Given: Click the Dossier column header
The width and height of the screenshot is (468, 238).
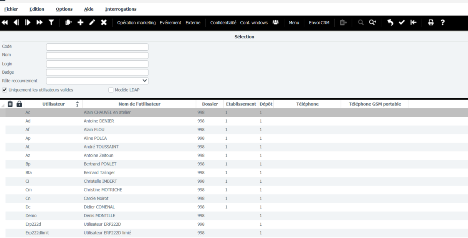Looking at the screenshot, I should [x=210, y=104].
